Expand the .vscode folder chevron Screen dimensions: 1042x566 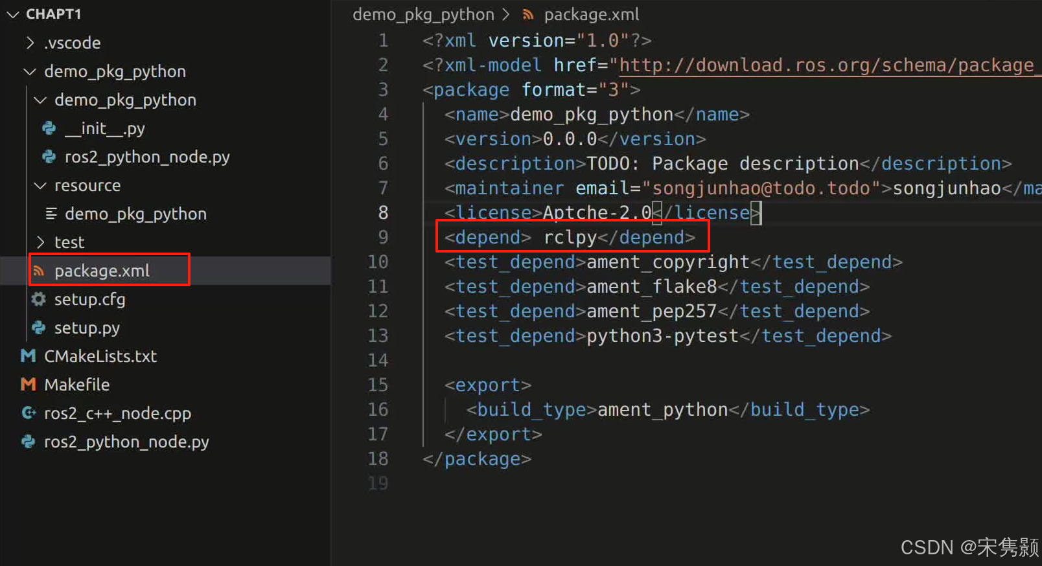(30, 43)
